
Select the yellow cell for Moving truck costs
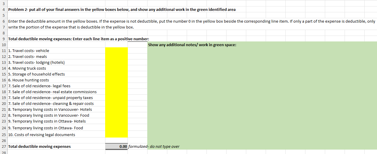click(116, 68)
